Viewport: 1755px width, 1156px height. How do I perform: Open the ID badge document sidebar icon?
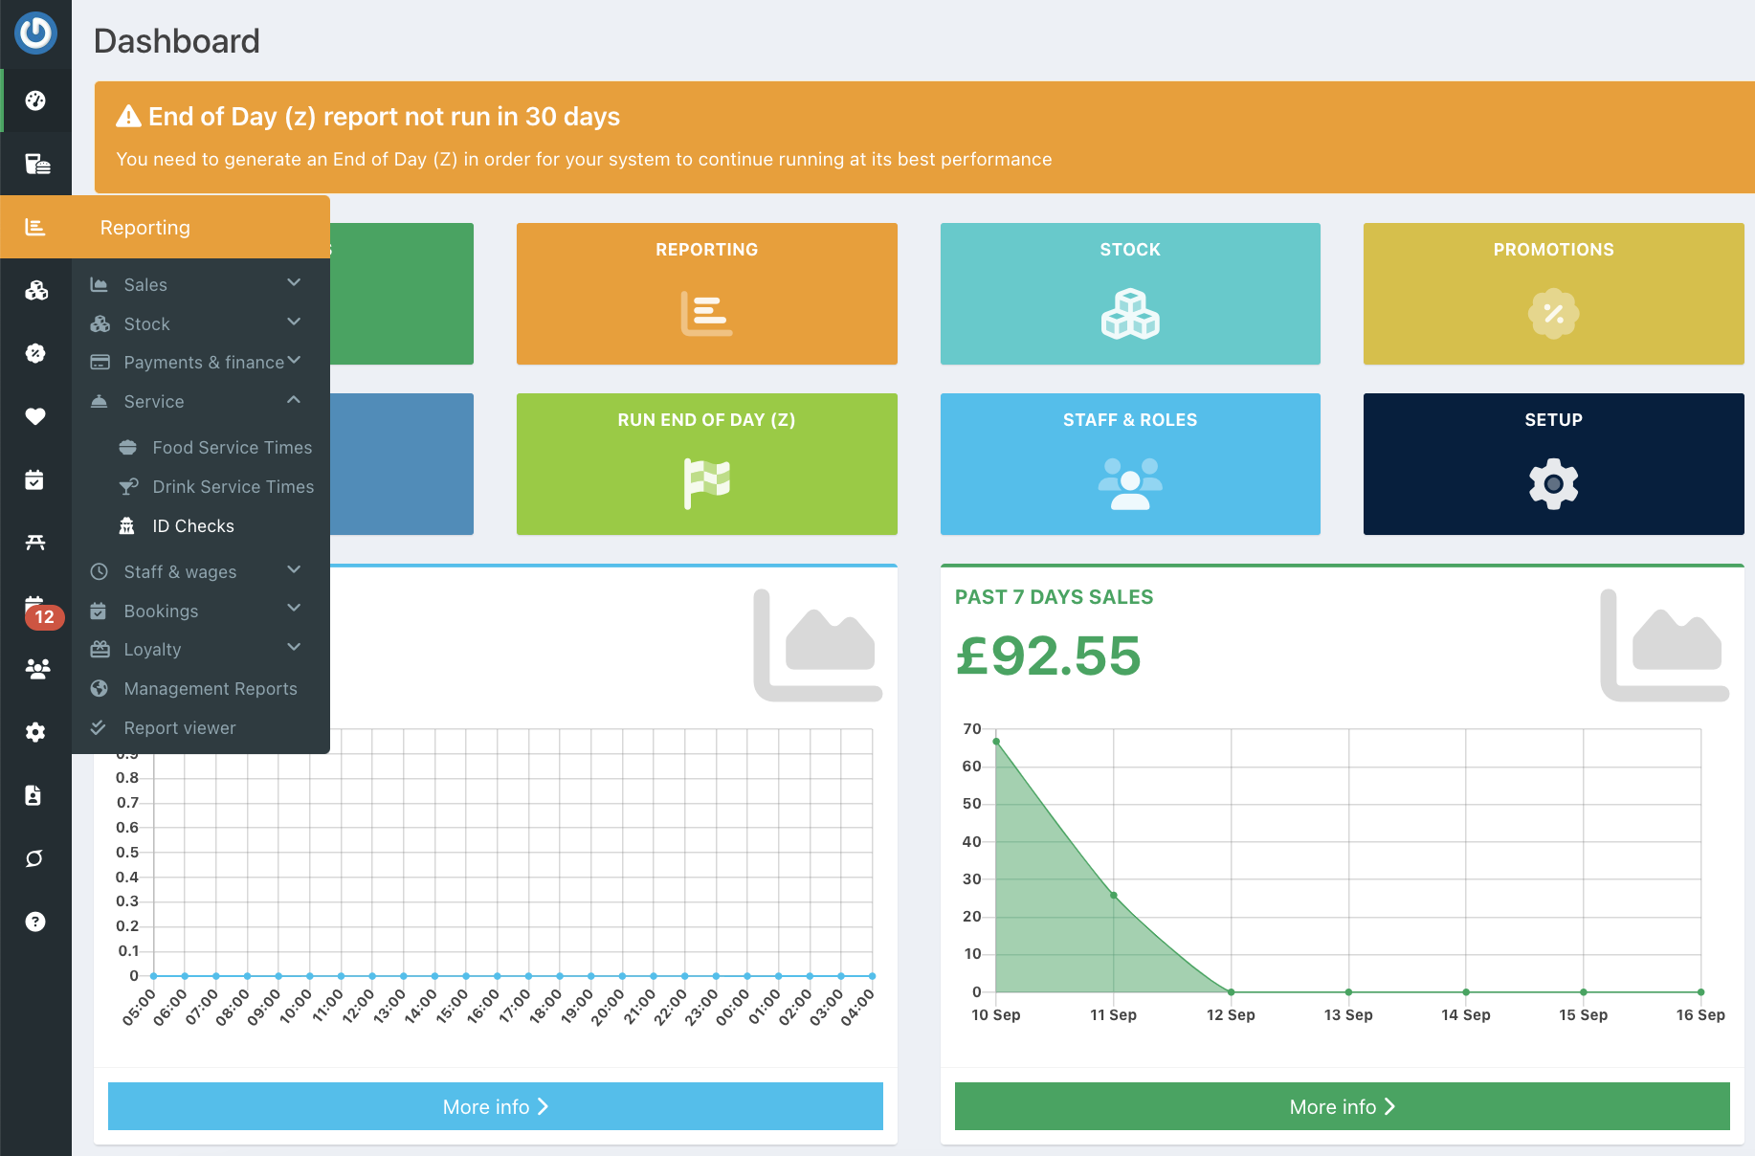point(33,795)
